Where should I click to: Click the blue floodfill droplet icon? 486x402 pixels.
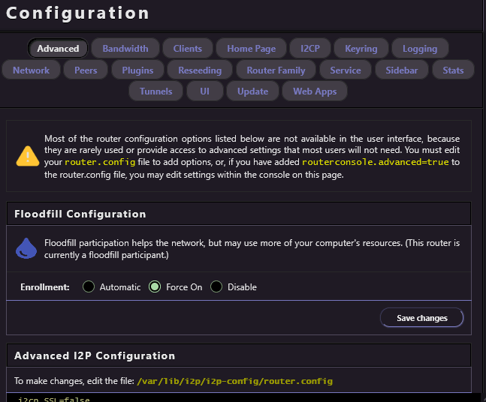coord(26,248)
